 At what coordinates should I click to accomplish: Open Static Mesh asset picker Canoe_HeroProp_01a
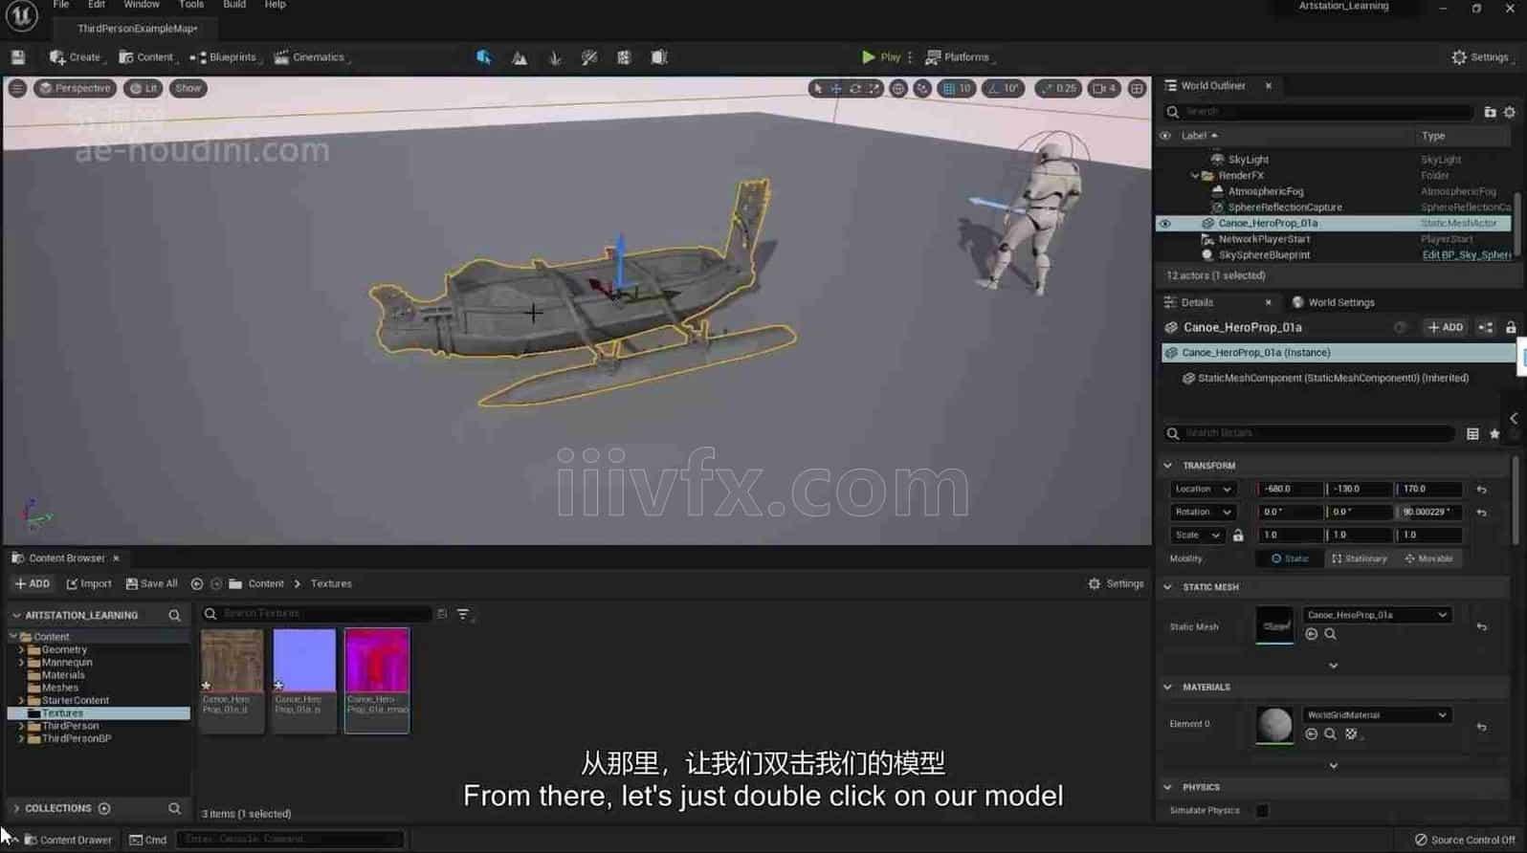pyautogui.click(x=1377, y=615)
